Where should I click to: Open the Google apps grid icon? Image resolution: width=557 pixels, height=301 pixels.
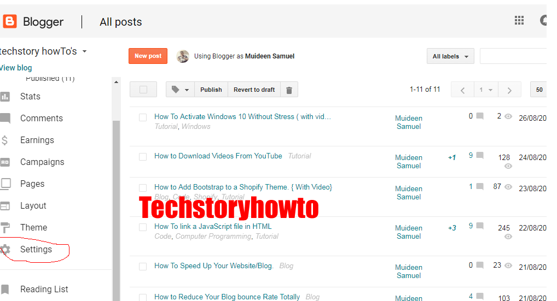519,21
